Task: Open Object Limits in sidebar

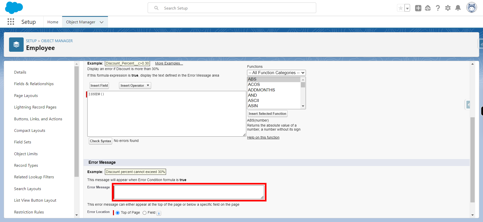Action: tap(26, 154)
